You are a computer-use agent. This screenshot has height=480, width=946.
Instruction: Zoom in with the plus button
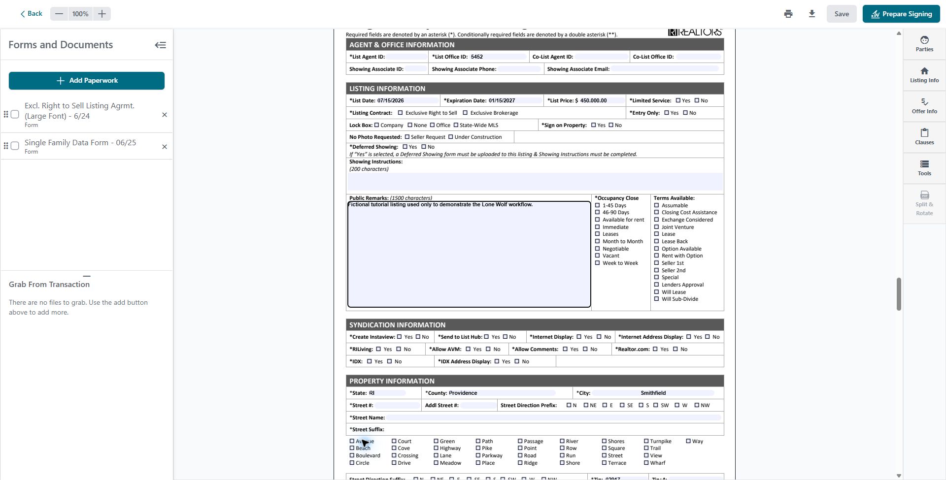point(102,14)
